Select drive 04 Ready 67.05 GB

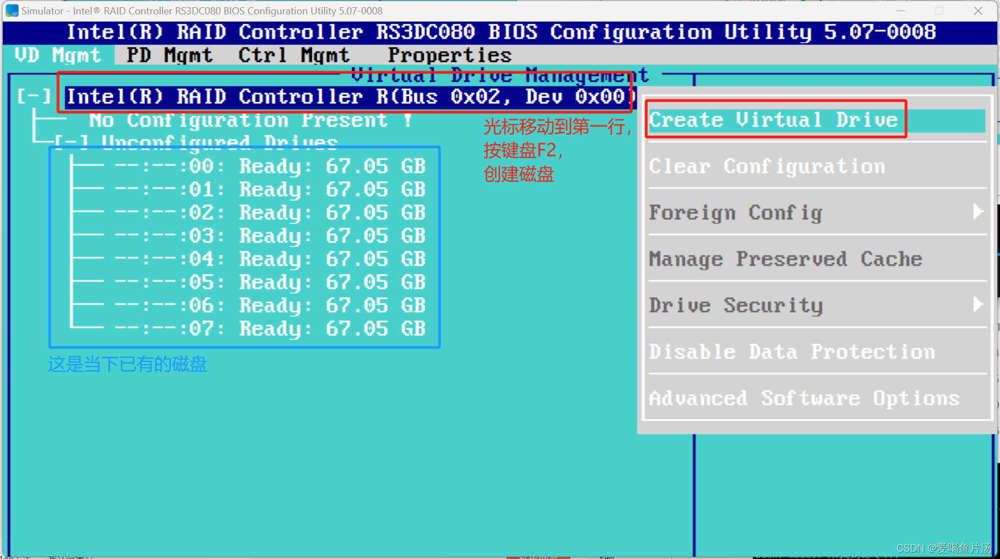(270, 259)
